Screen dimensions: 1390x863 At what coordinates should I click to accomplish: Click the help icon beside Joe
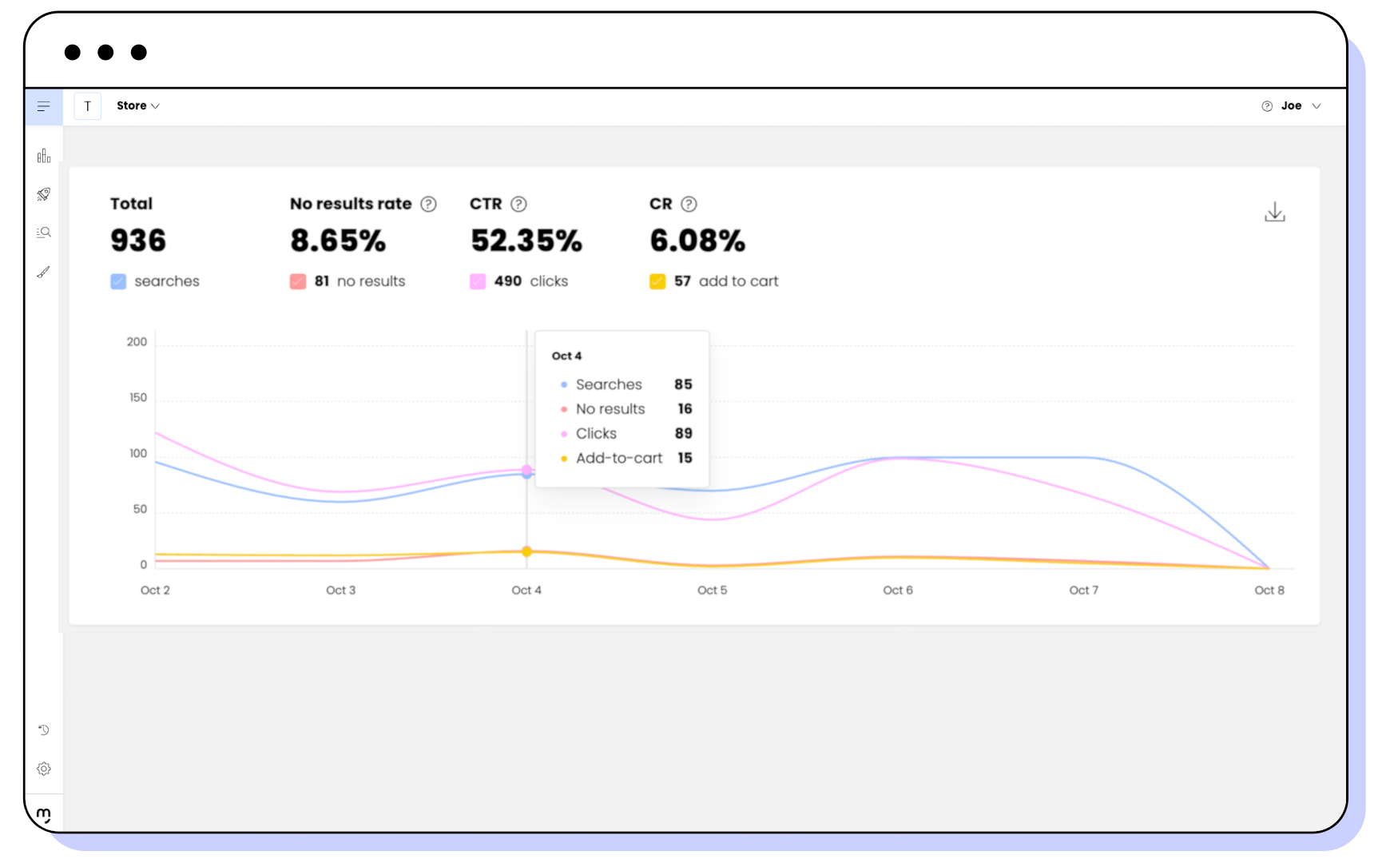[1267, 106]
